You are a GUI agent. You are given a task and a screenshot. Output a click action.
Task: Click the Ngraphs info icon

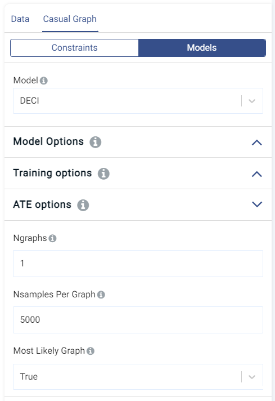click(x=53, y=238)
